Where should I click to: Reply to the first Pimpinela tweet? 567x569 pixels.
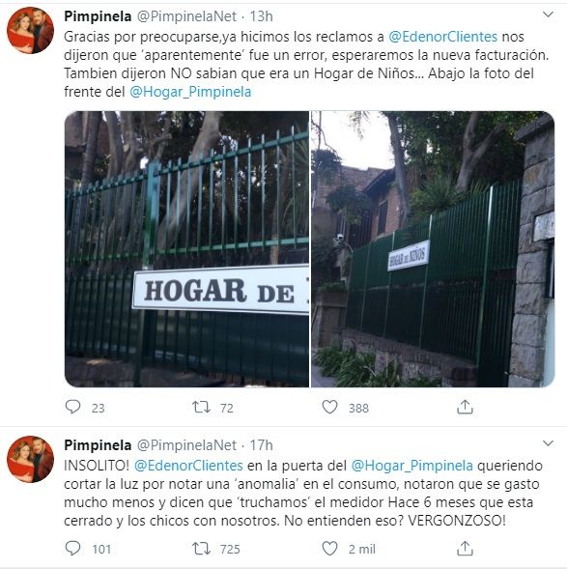[x=72, y=407]
